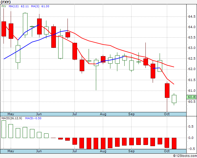
Task: Click the tall green candle reaching above 64.5
Action: click(25, 24)
